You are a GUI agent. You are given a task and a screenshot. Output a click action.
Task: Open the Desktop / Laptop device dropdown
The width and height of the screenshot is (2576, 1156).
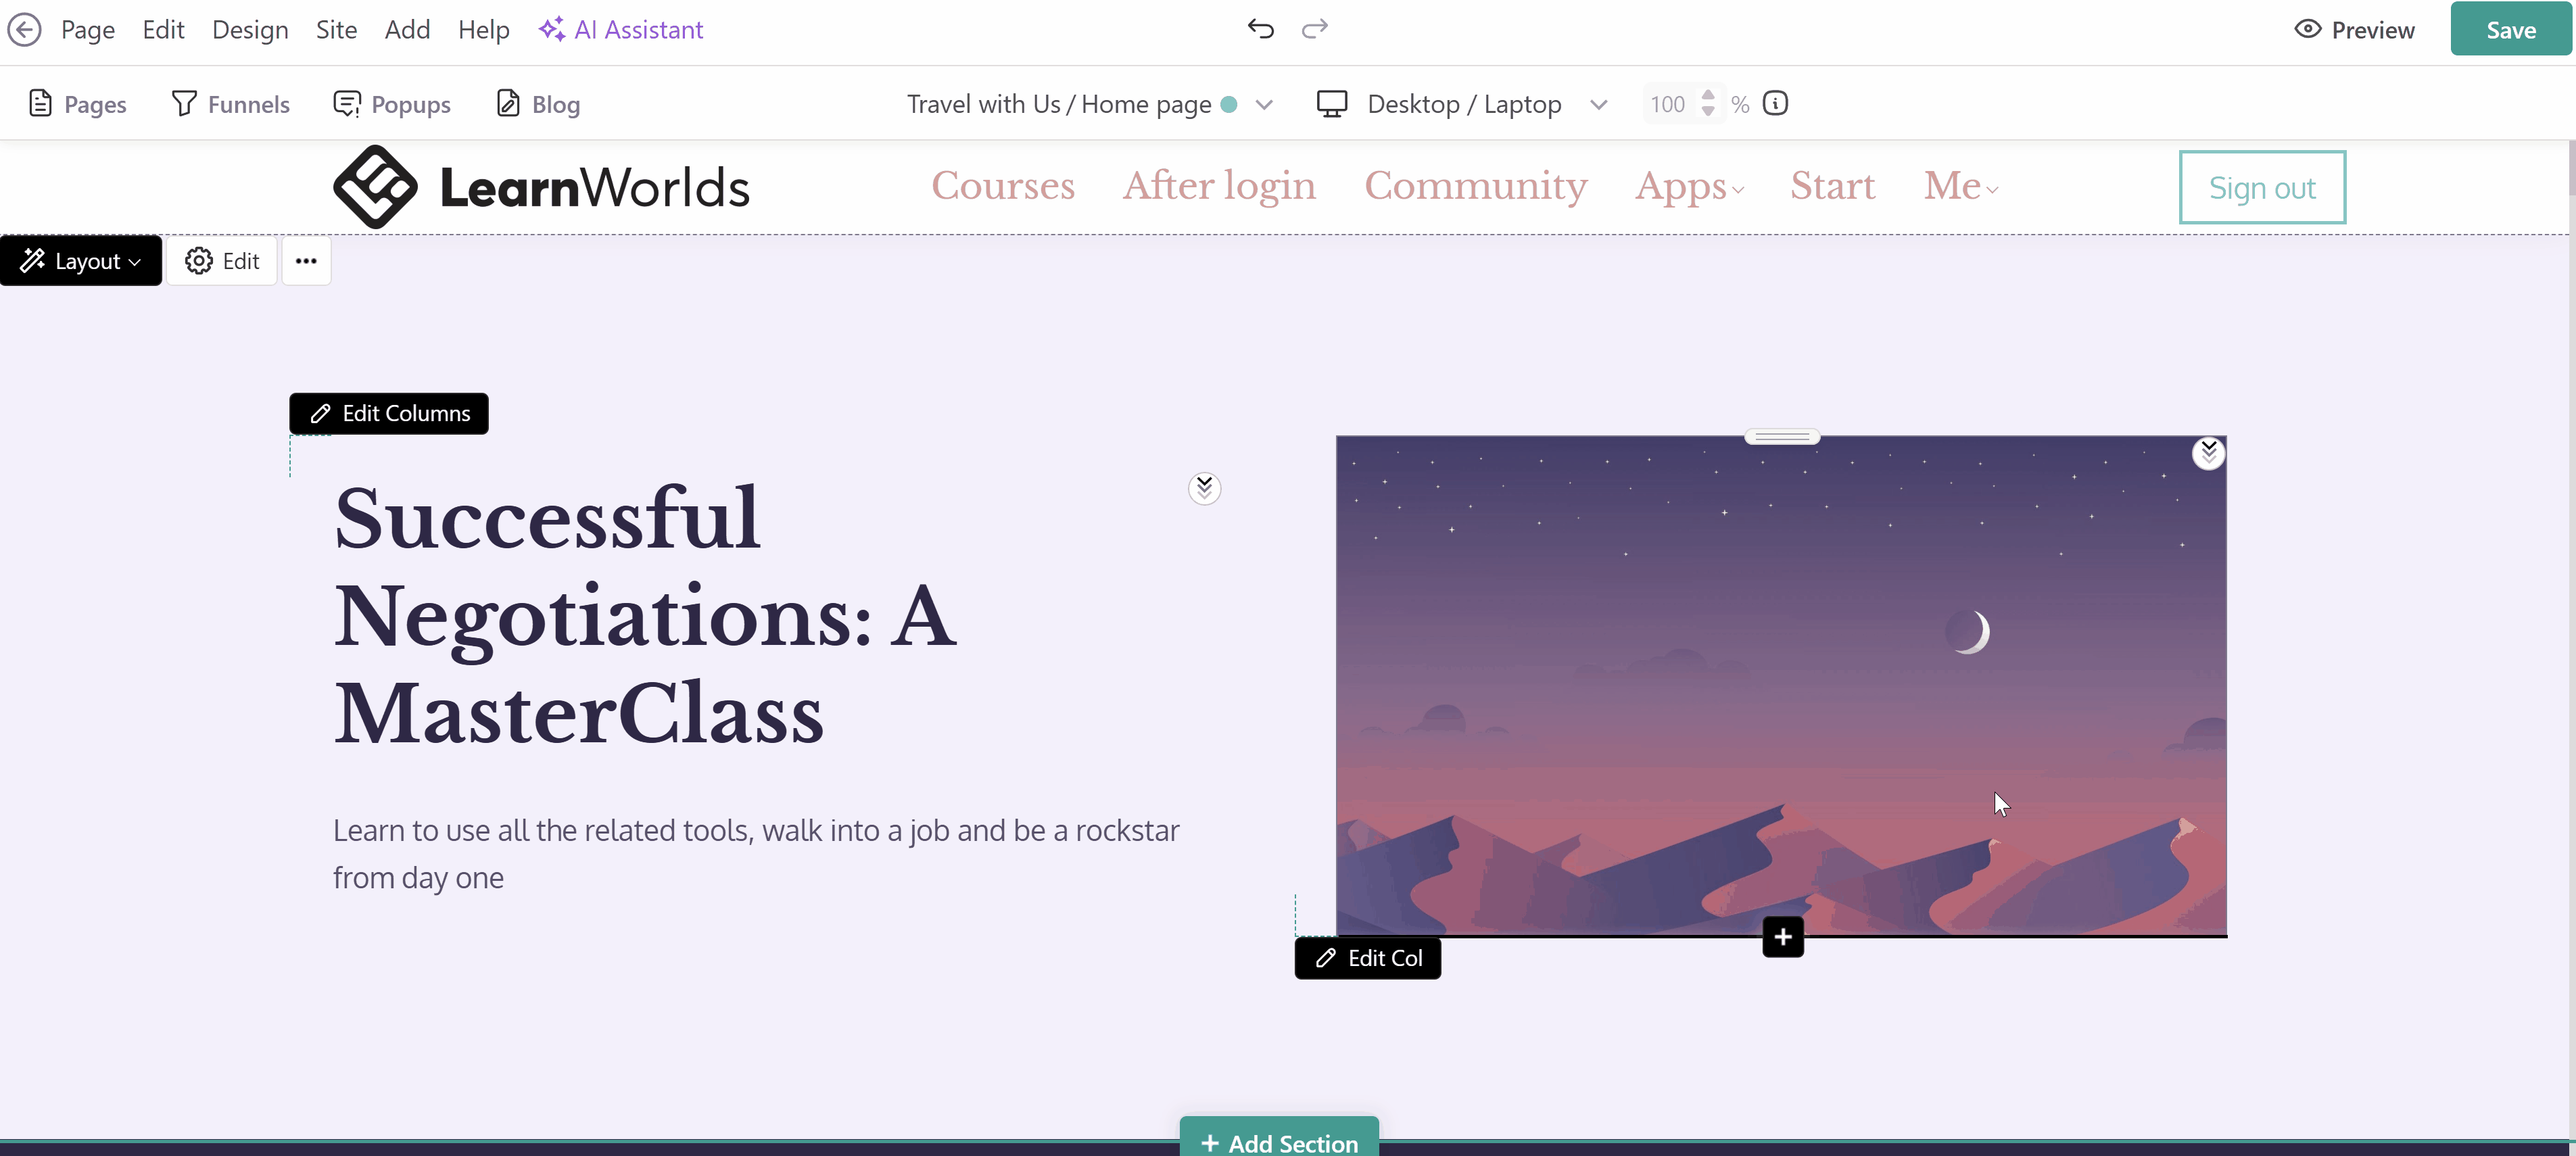(x=1462, y=104)
